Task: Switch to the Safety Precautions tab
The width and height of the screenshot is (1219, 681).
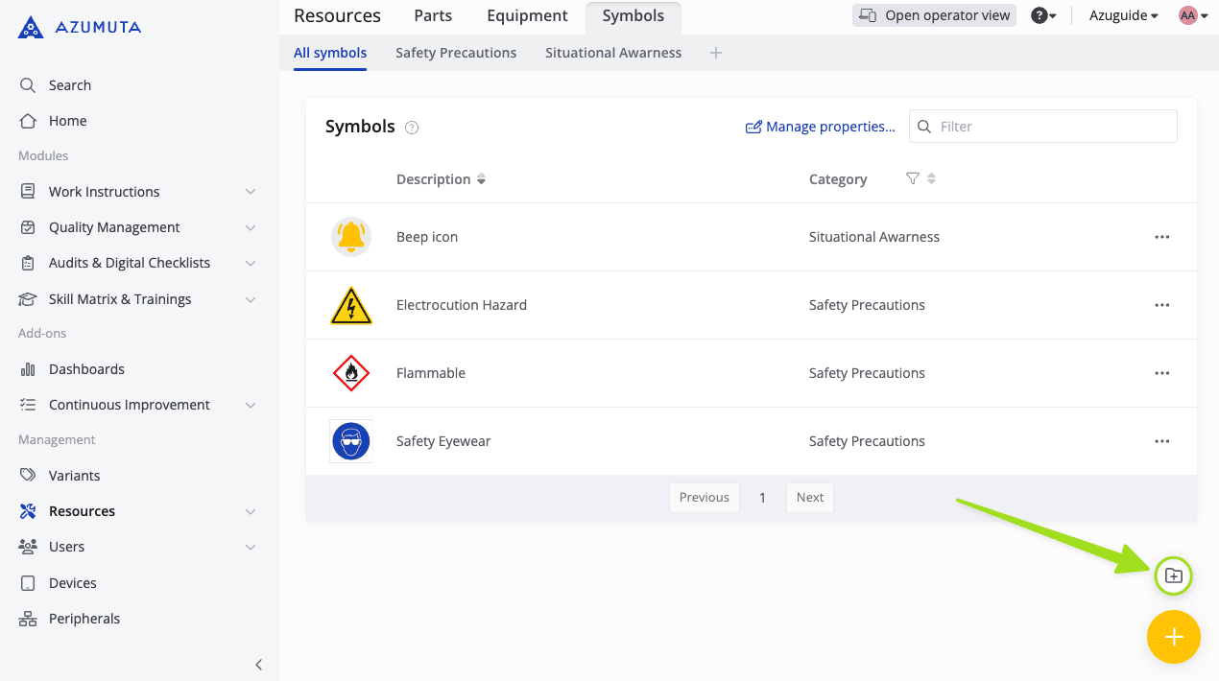Action: click(456, 53)
